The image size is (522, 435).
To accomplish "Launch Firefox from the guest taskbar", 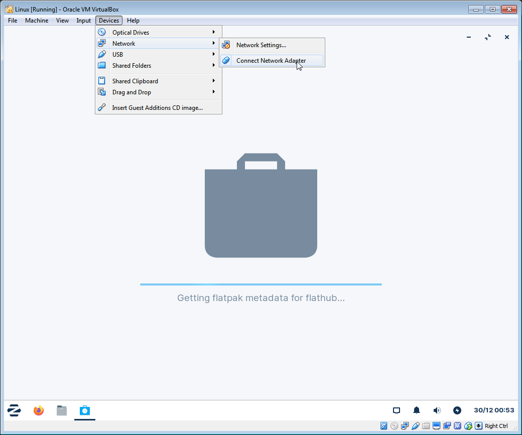I will point(39,410).
